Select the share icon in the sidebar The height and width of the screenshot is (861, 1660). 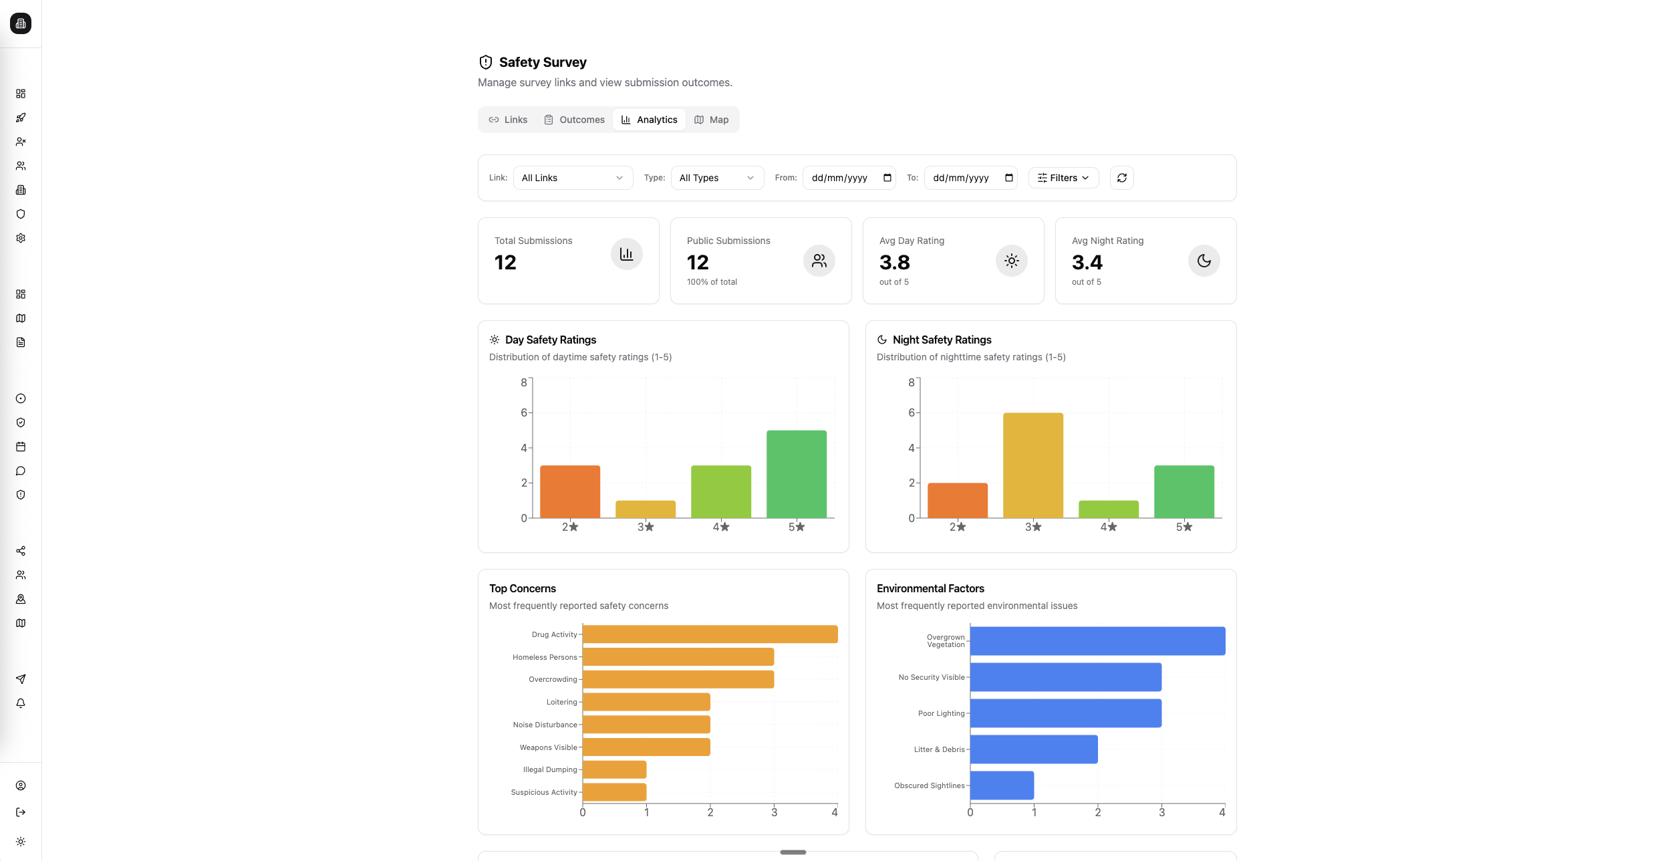click(21, 551)
